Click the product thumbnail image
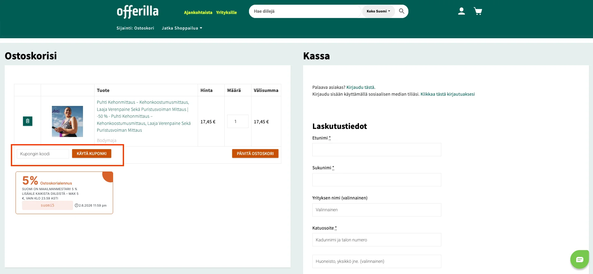This screenshot has width=593, height=274. click(x=67, y=121)
